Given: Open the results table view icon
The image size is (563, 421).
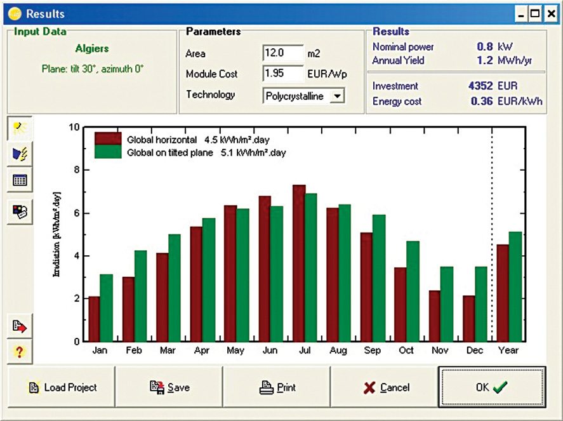Looking at the screenshot, I should [20, 180].
